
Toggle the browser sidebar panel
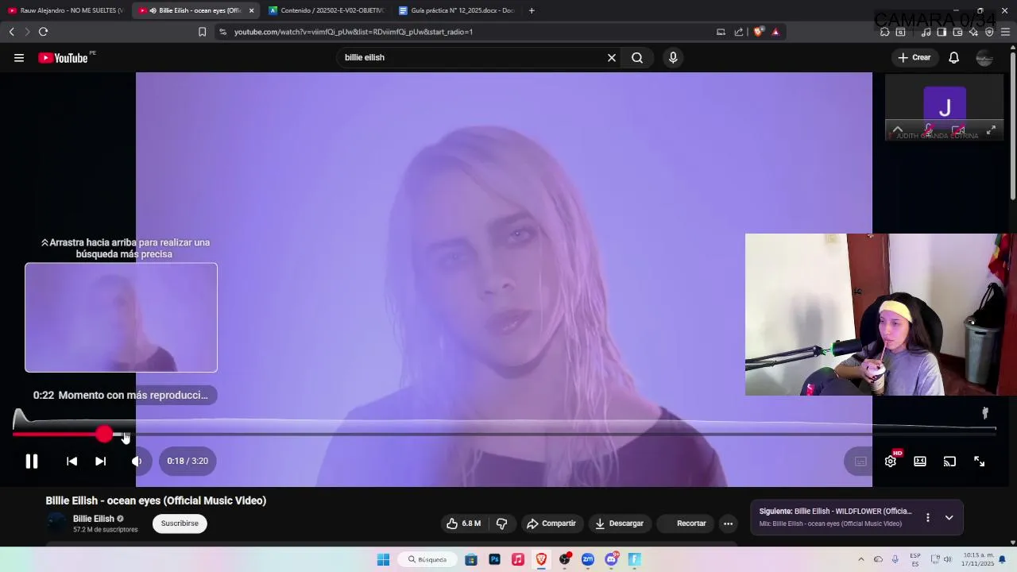point(942,32)
